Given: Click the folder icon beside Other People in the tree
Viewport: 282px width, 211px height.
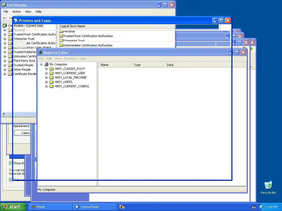Looking at the screenshot, I should click(10, 70).
